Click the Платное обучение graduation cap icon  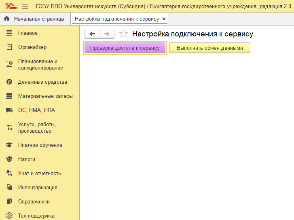pos(9,145)
